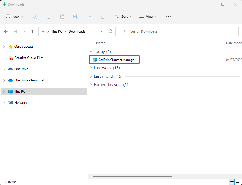Click the This PC monitor icon

[11, 92]
